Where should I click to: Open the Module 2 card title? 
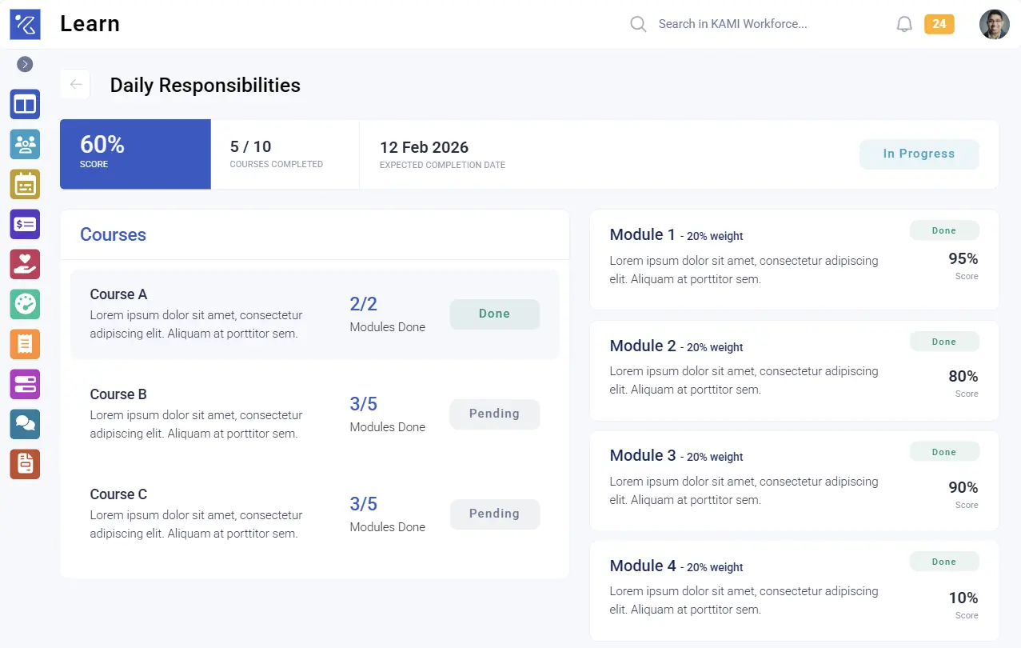(642, 346)
